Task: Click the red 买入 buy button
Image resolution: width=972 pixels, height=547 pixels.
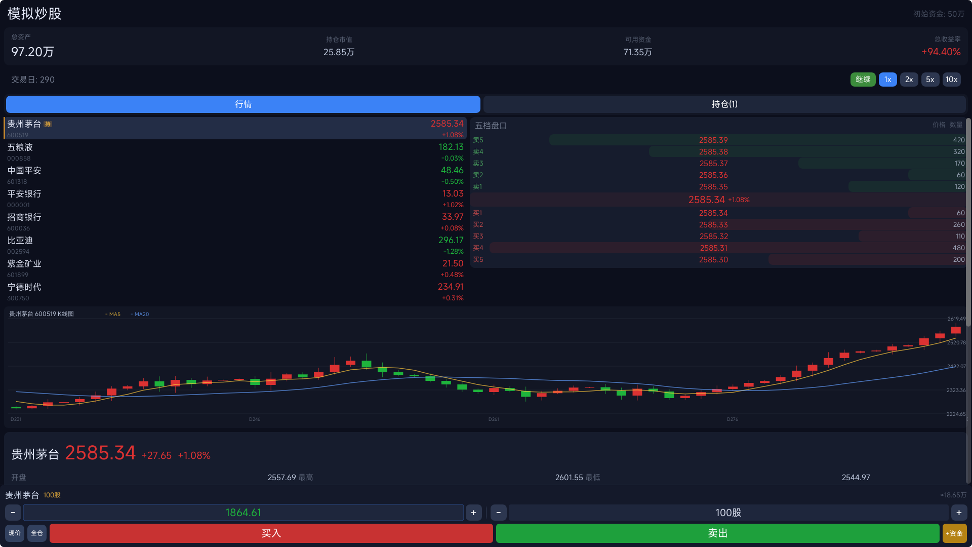Action: (271, 533)
